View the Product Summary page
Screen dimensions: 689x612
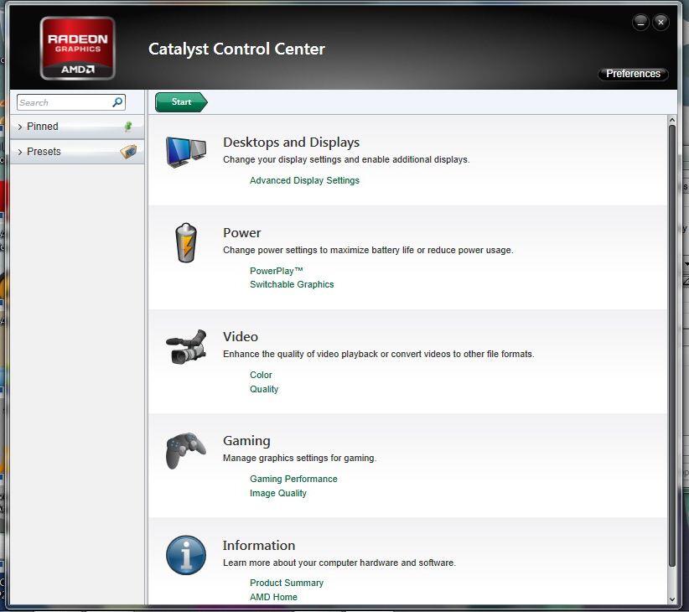coord(286,583)
